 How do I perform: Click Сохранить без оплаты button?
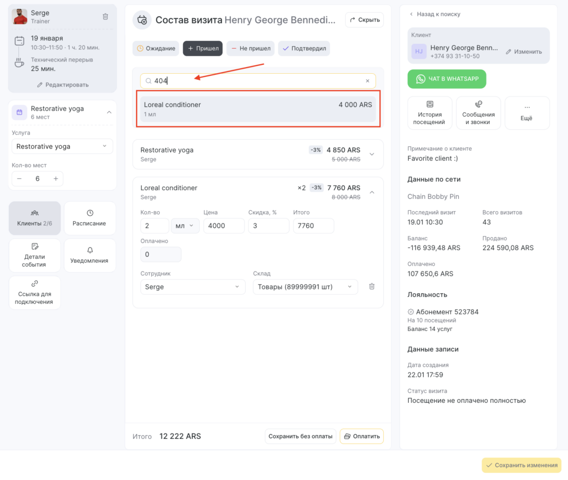point(300,436)
